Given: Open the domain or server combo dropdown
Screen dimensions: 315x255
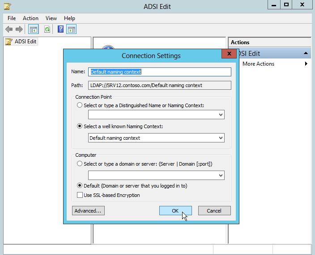Looking at the screenshot, I should pos(221,176).
